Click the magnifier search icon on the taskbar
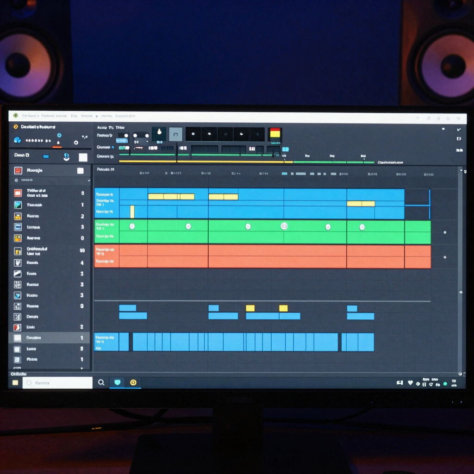 (x=101, y=383)
